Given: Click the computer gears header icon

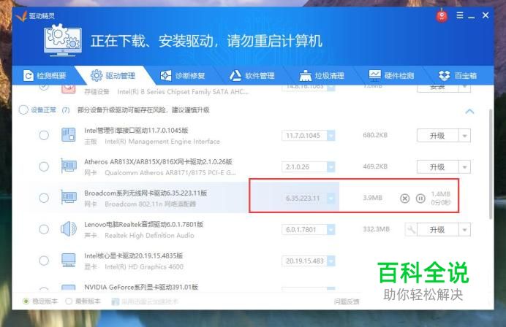Looking at the screenshot, I should pyautogui.click(x=63, y=40).
